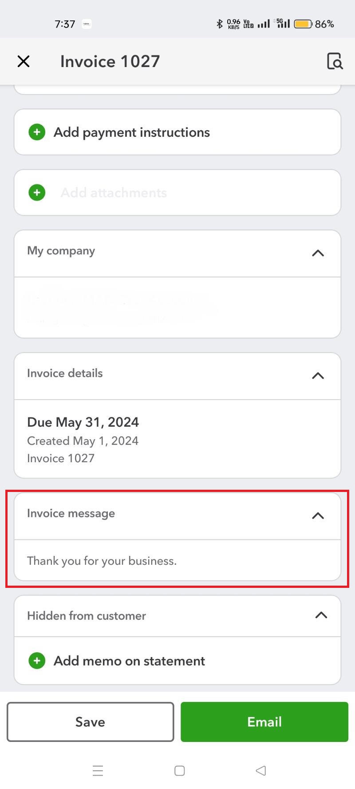Email the invoice

[264, 722]
